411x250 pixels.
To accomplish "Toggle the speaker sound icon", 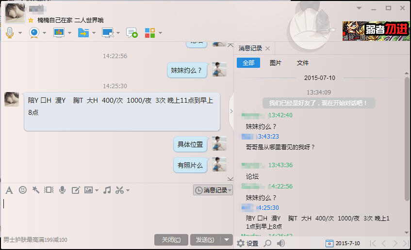I will tap(281, 243).
